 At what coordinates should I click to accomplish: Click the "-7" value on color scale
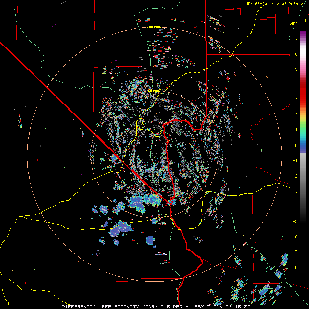[295, 252]
